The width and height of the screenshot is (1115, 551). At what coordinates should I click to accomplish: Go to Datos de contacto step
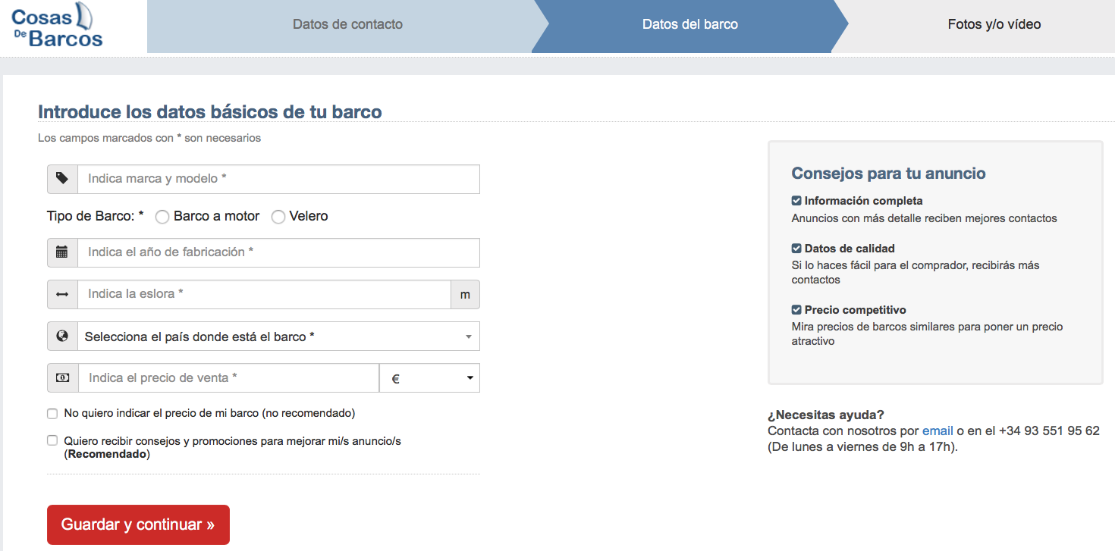pyautogui.click(x=347, y=24)
